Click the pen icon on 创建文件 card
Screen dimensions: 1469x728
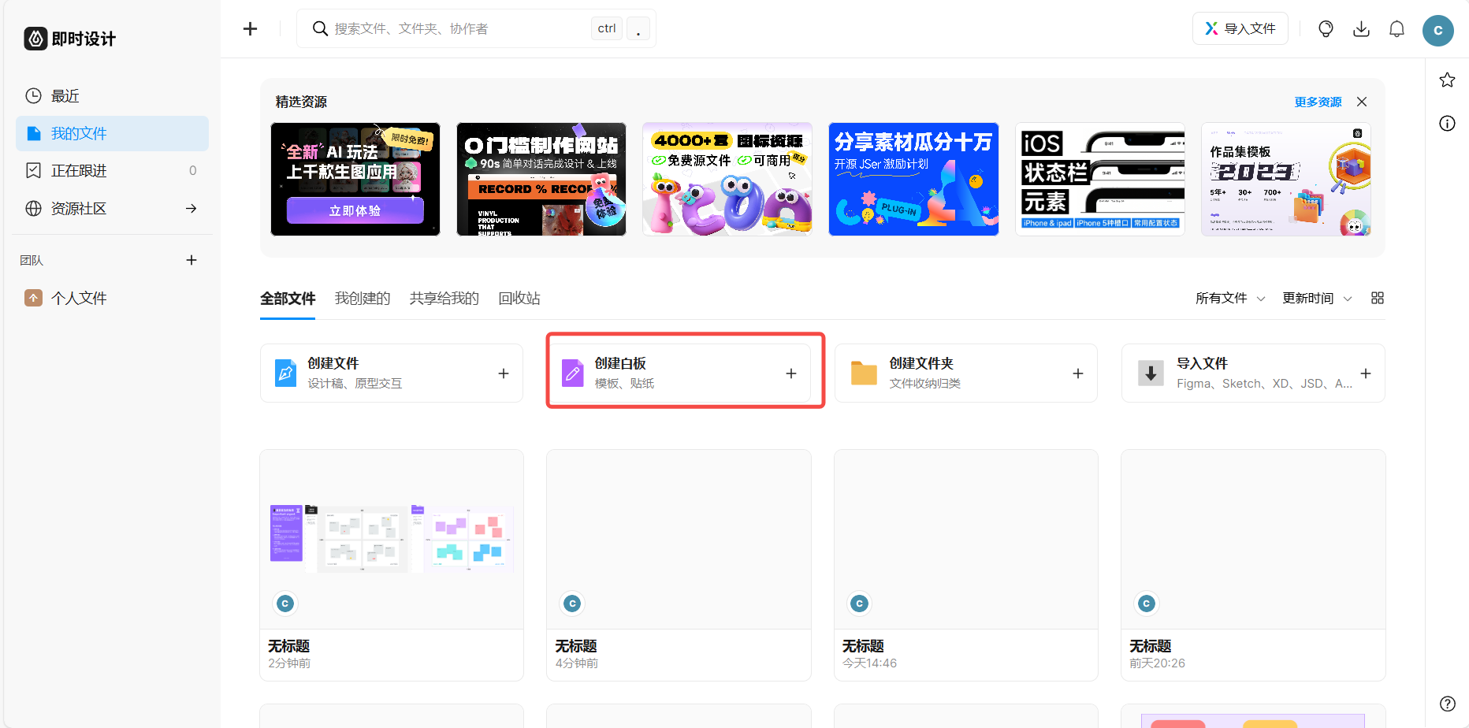(285, 373)
